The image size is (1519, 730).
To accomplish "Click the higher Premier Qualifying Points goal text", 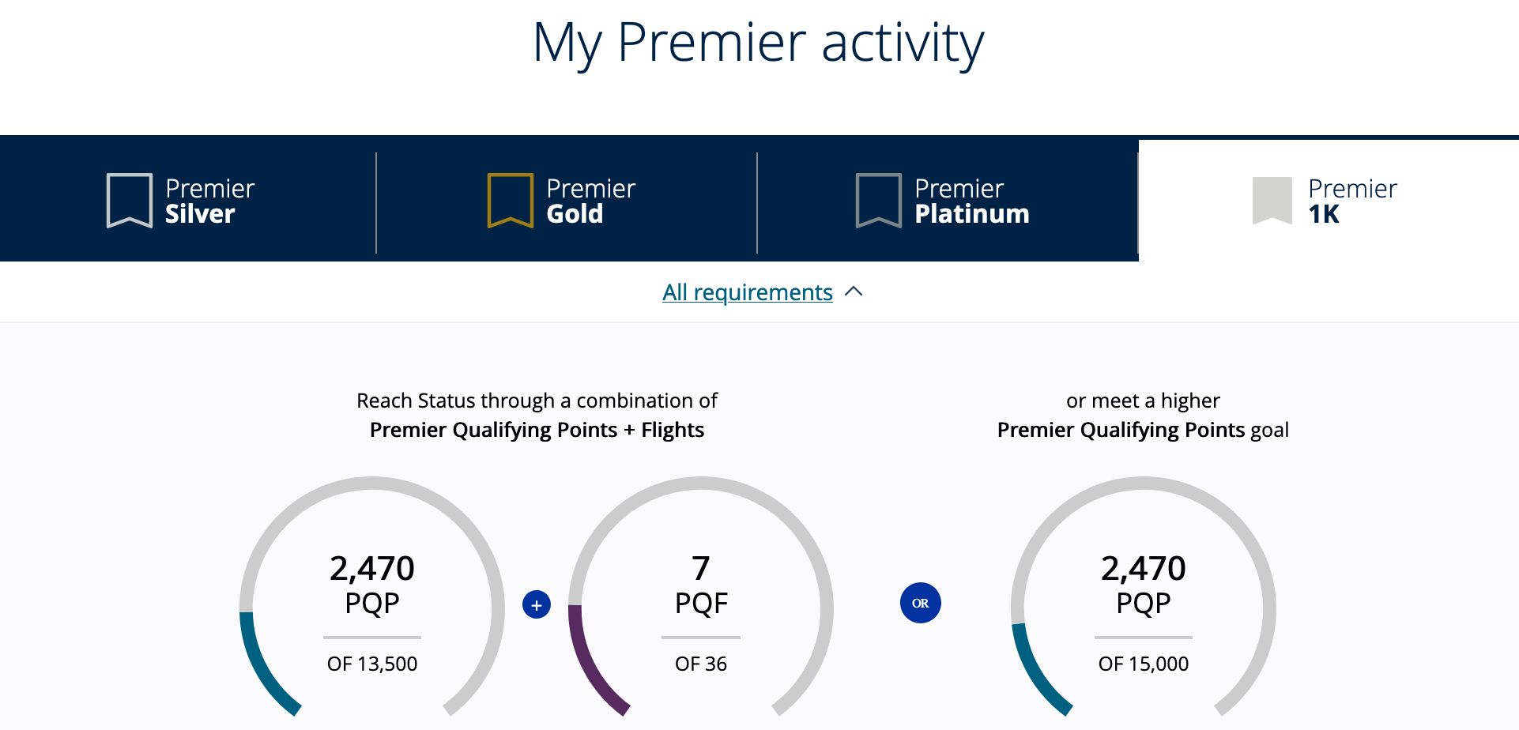I will point(1142,430).
